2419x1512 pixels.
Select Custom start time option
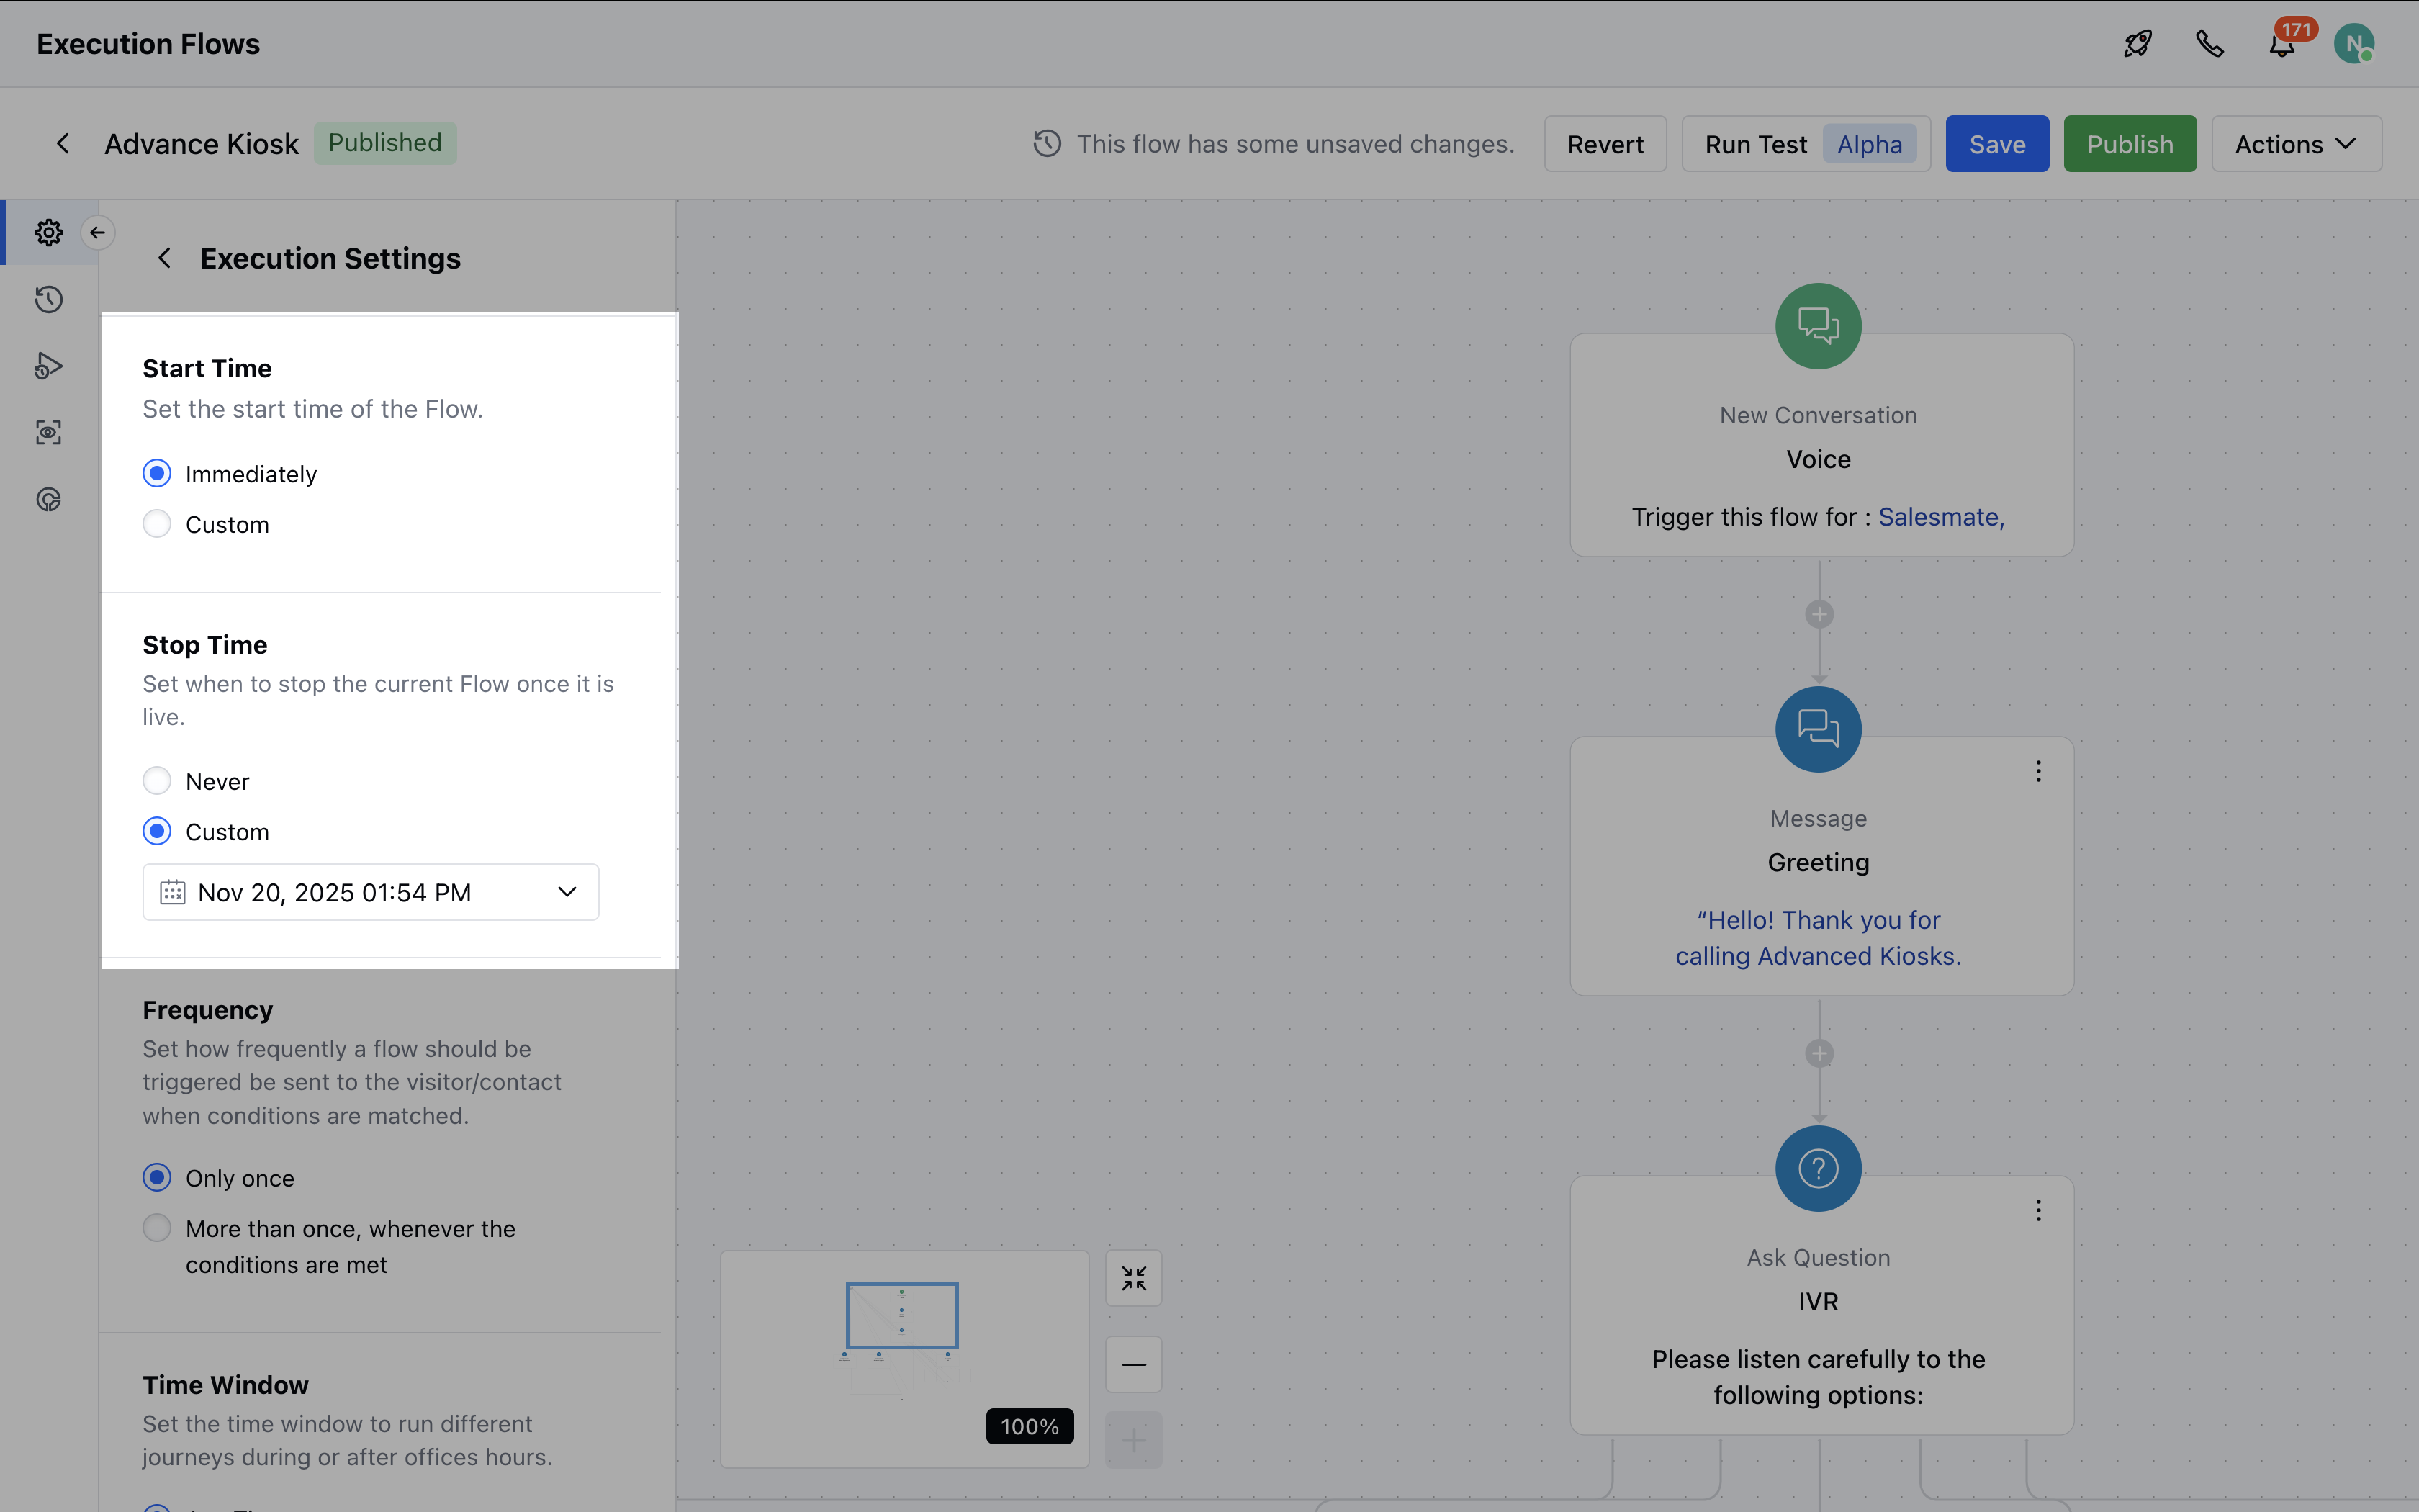157,524
